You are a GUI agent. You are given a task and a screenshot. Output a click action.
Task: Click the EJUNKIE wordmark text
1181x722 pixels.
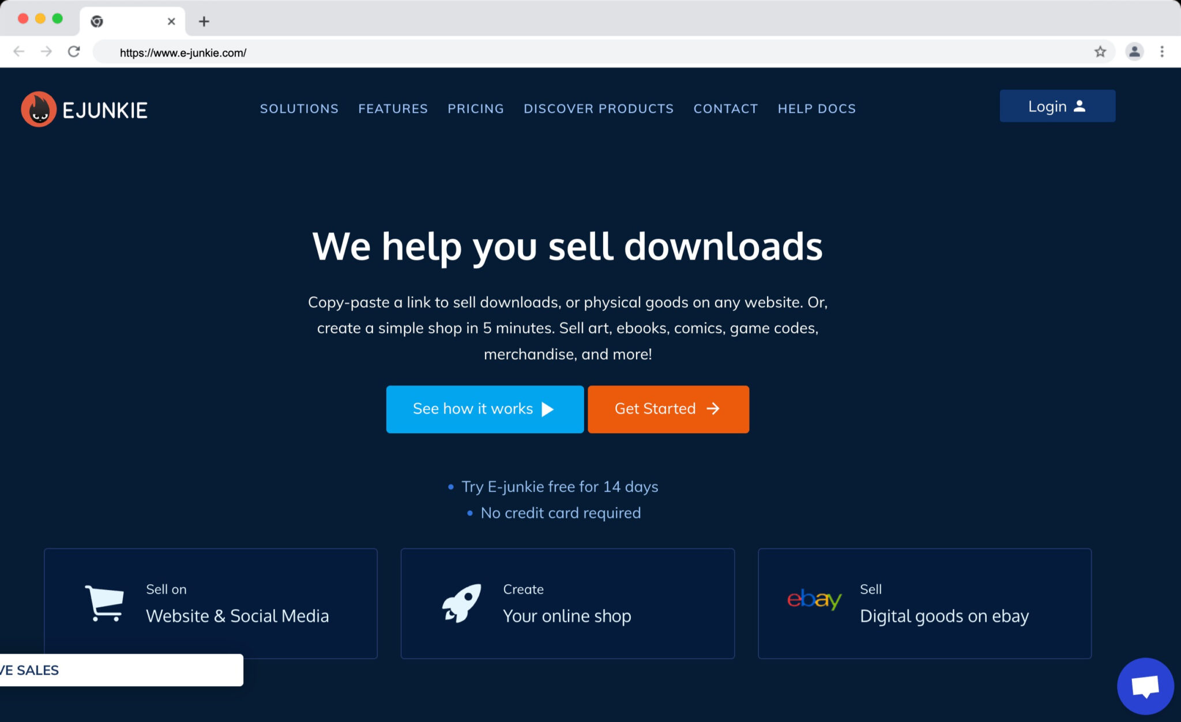coord(105,110)
